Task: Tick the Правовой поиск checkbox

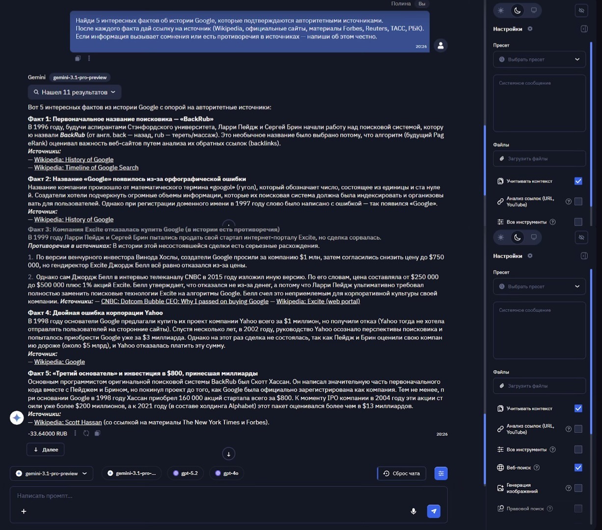Action: click(578, 509)
